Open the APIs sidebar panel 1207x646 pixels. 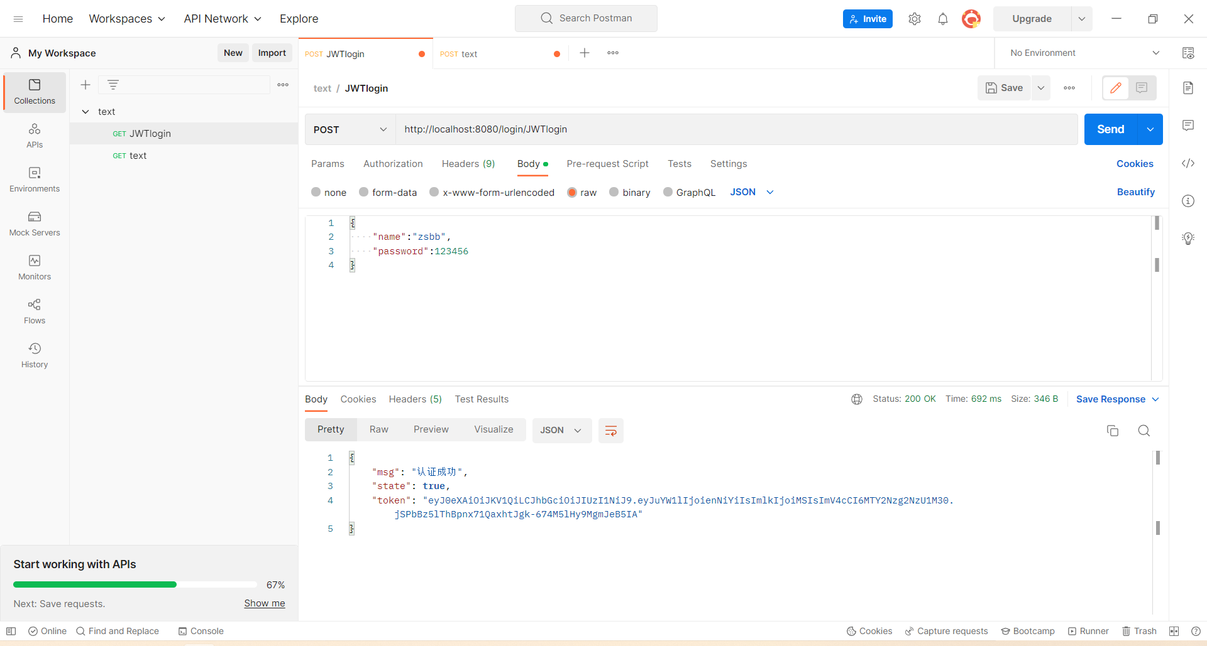point(35,136)
